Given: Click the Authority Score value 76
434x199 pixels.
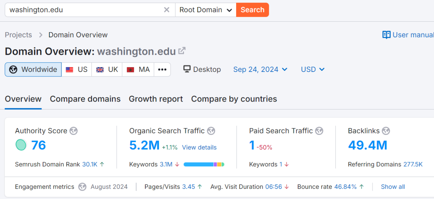Looking at the screenshot, I should point(39,145).
